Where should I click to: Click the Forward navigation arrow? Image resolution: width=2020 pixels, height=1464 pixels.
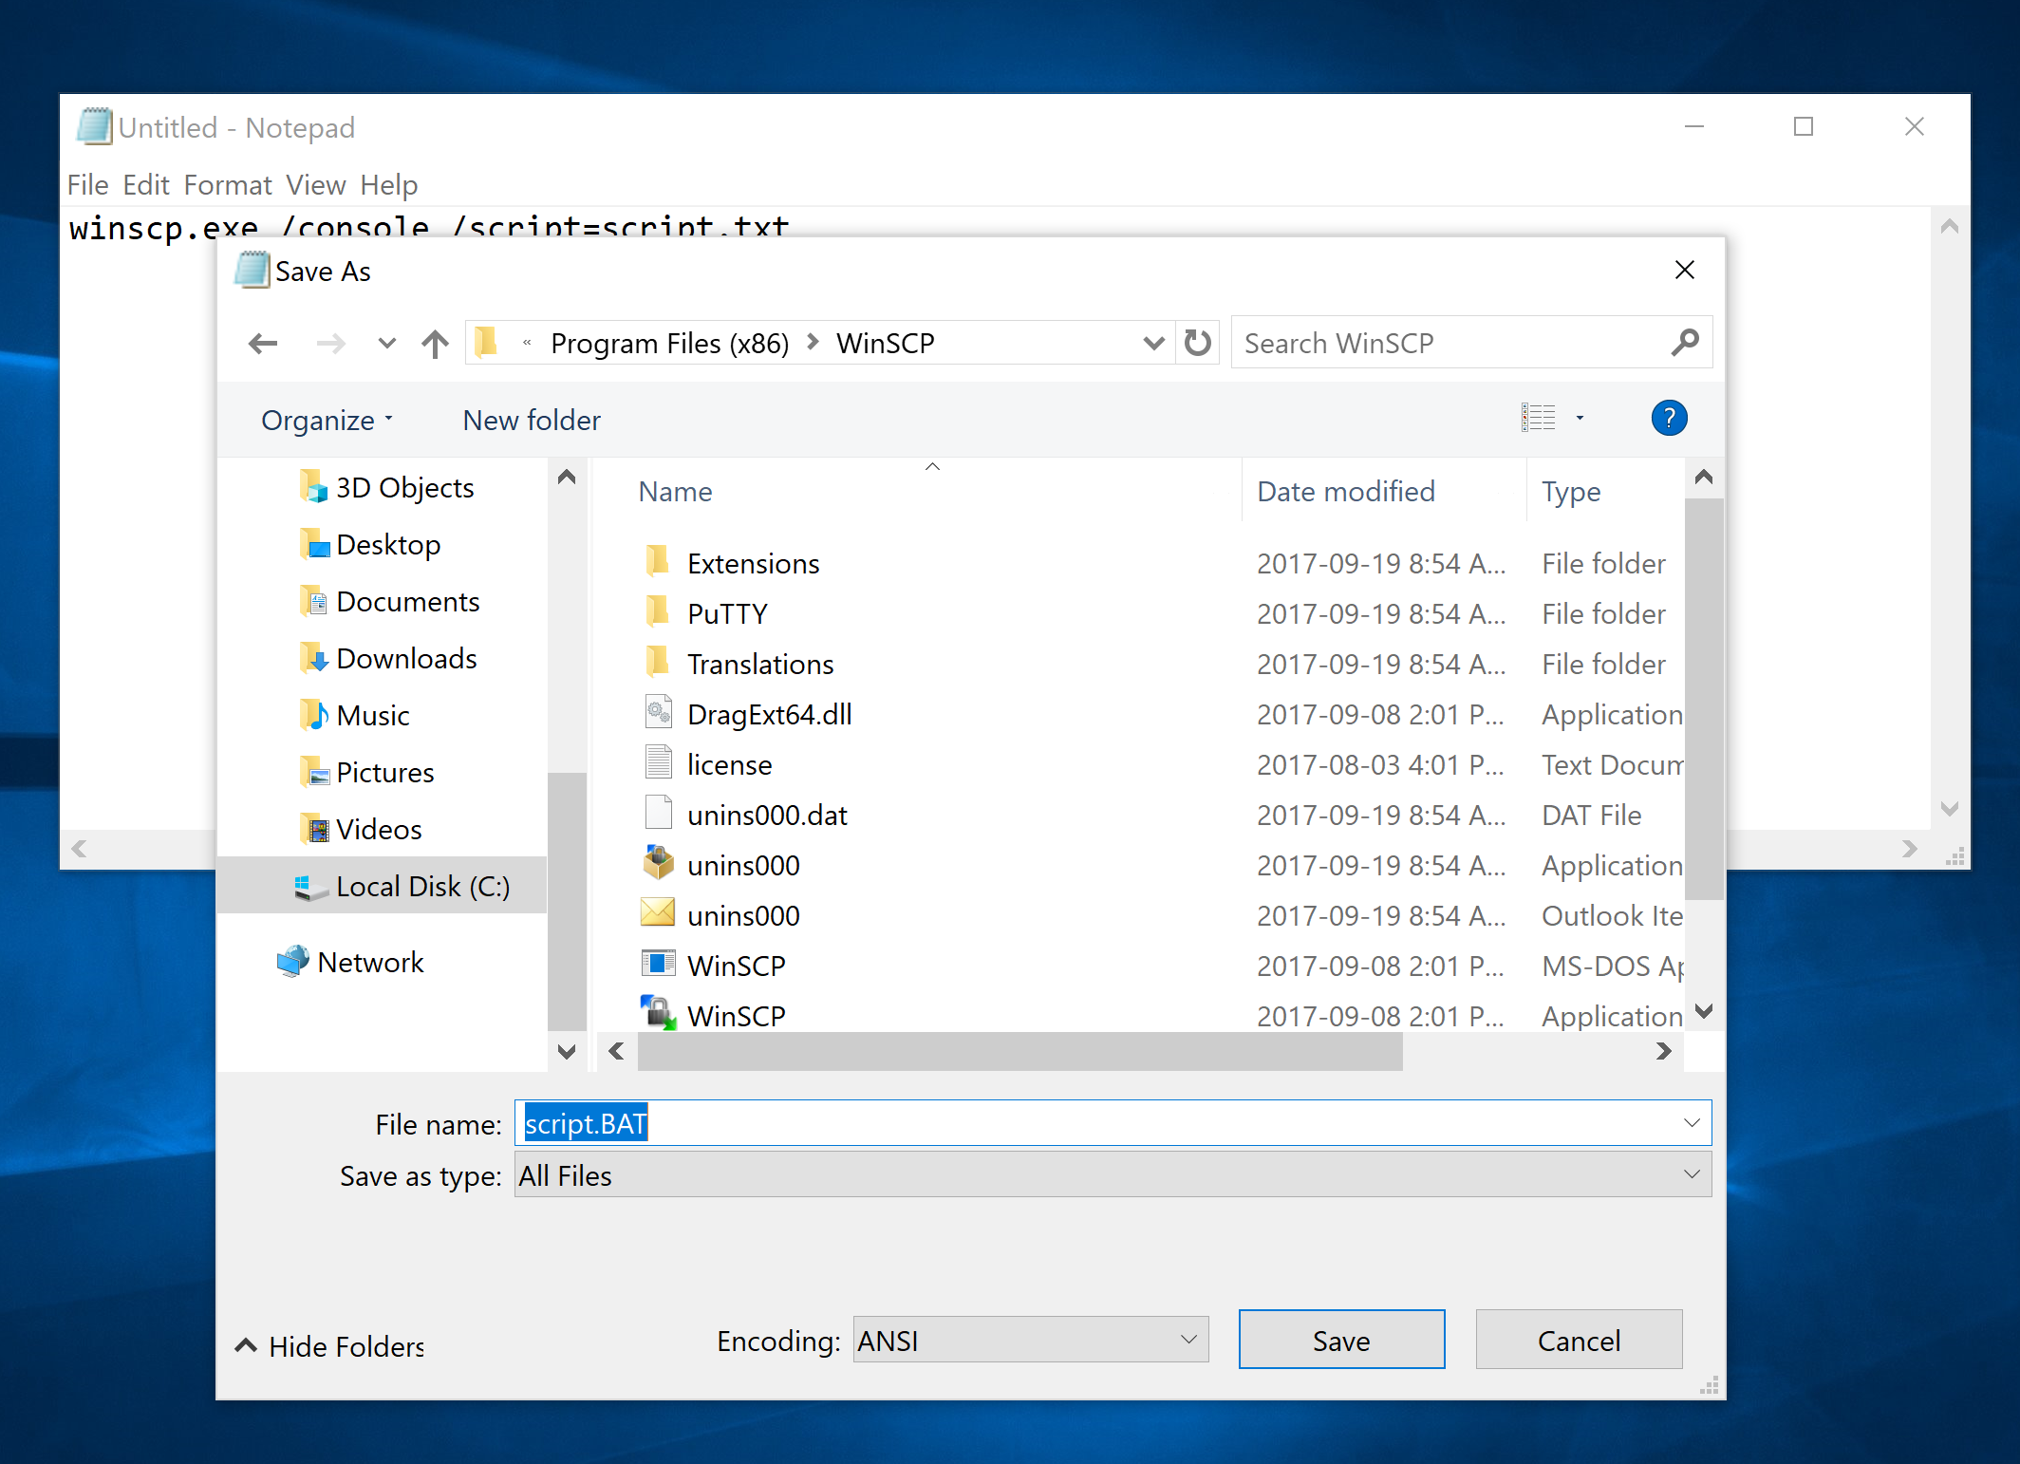330,343
